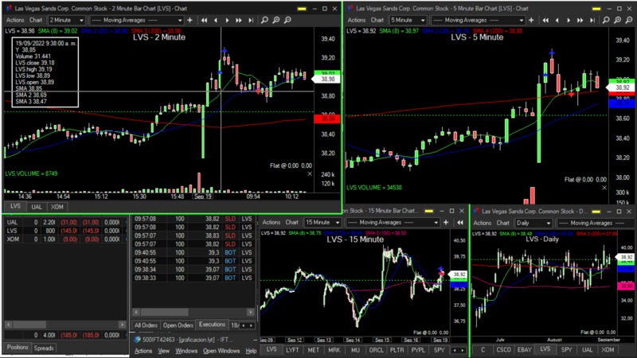This screenshot has width=637, height=358.
Task: Open Actions menu on 2 Minute chart
Action: pos(14,19)
